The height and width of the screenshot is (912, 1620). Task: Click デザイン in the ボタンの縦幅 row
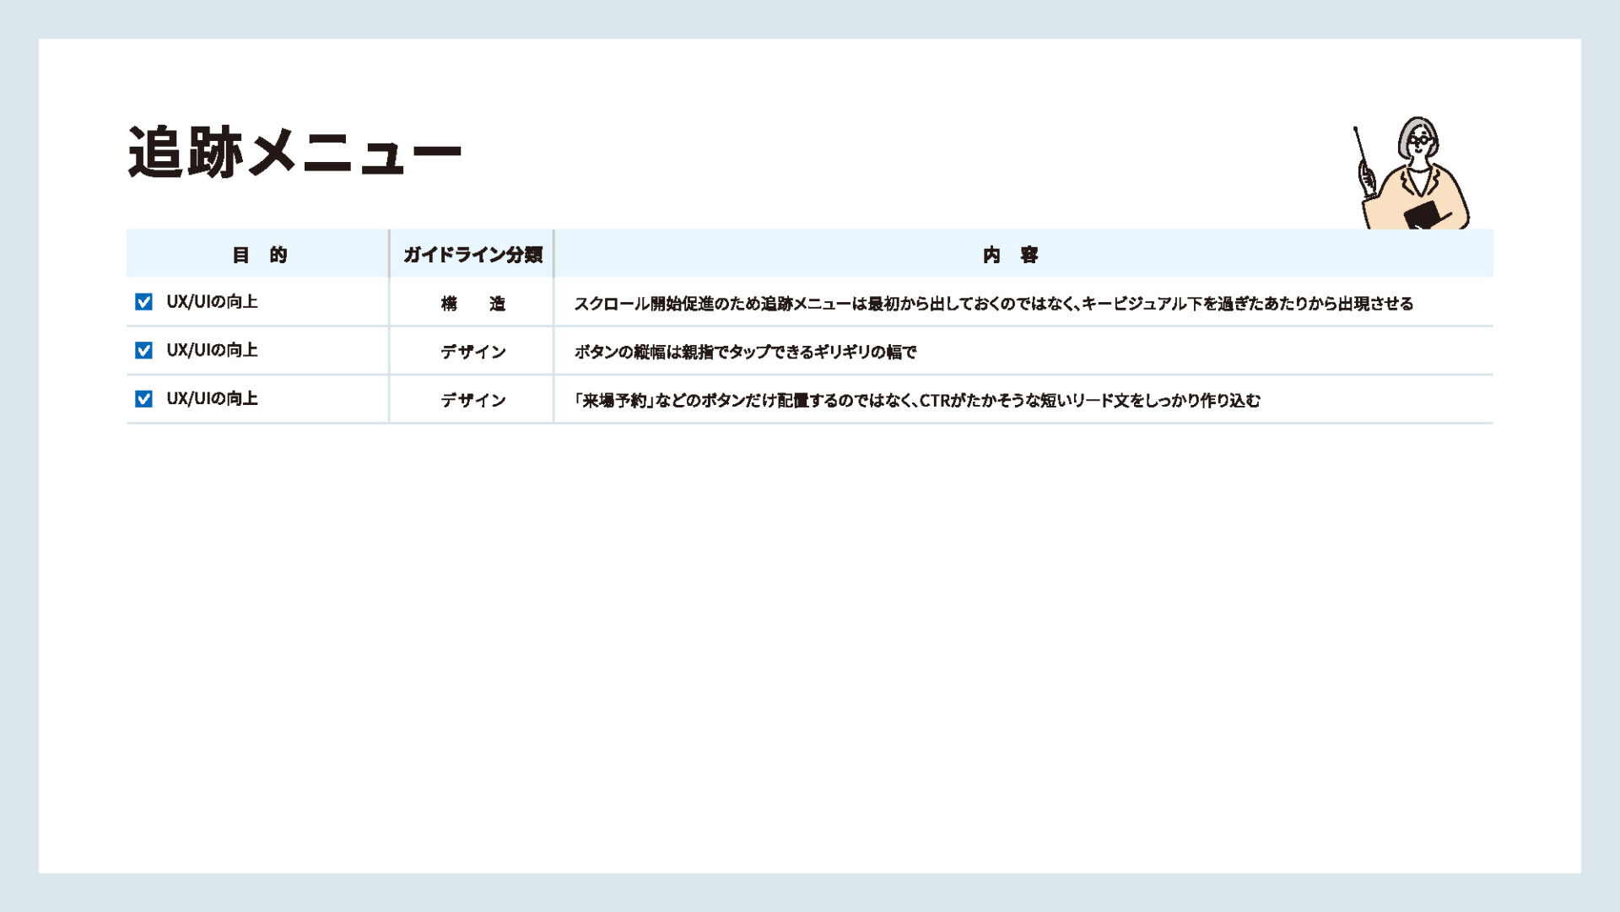(x=472, y=352)
